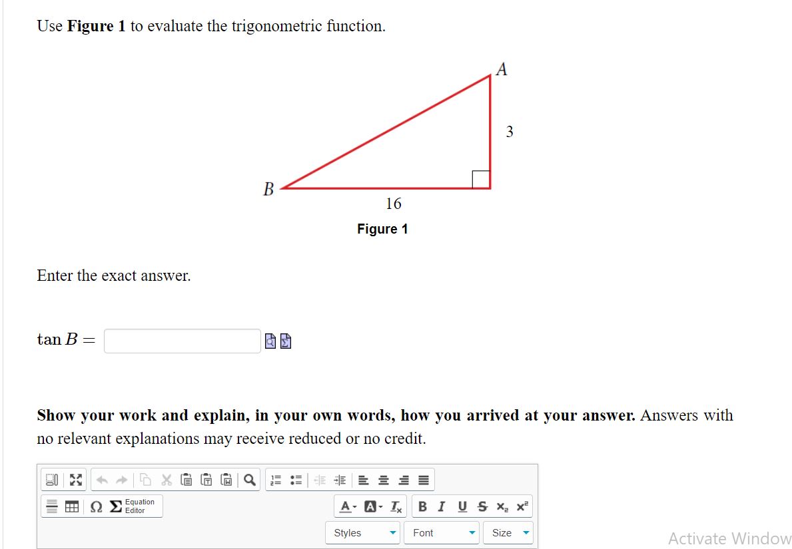Toggle the numbered list formatting
This screenshot has width=792, height=549.
pyautogui.click(x=276, y=481)
